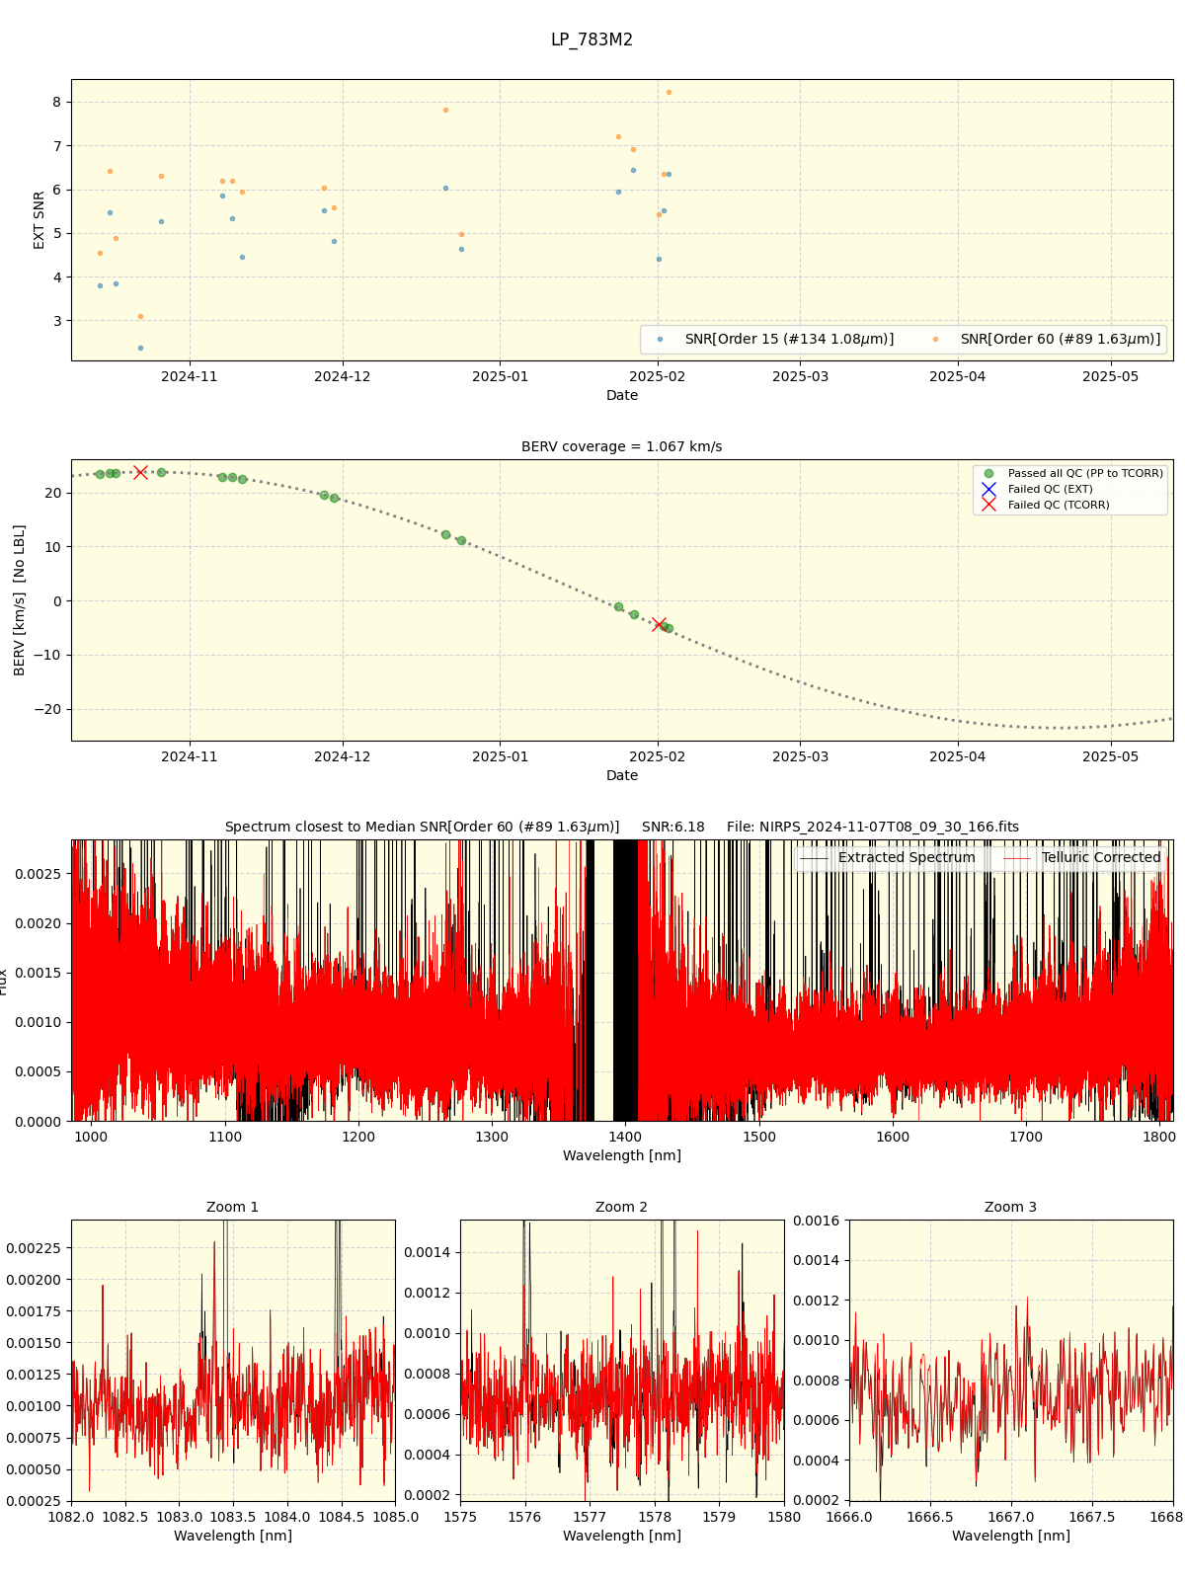Click the Failed QC (TCORR) legend entry
This screenshot has height=1580, width=1185.
click(1045, 506)
